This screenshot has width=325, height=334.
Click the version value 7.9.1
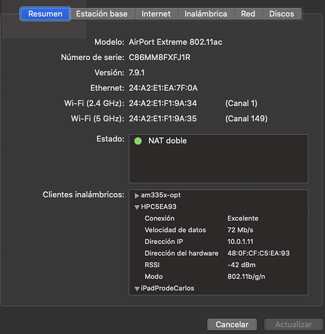click(x=136, y=73)
